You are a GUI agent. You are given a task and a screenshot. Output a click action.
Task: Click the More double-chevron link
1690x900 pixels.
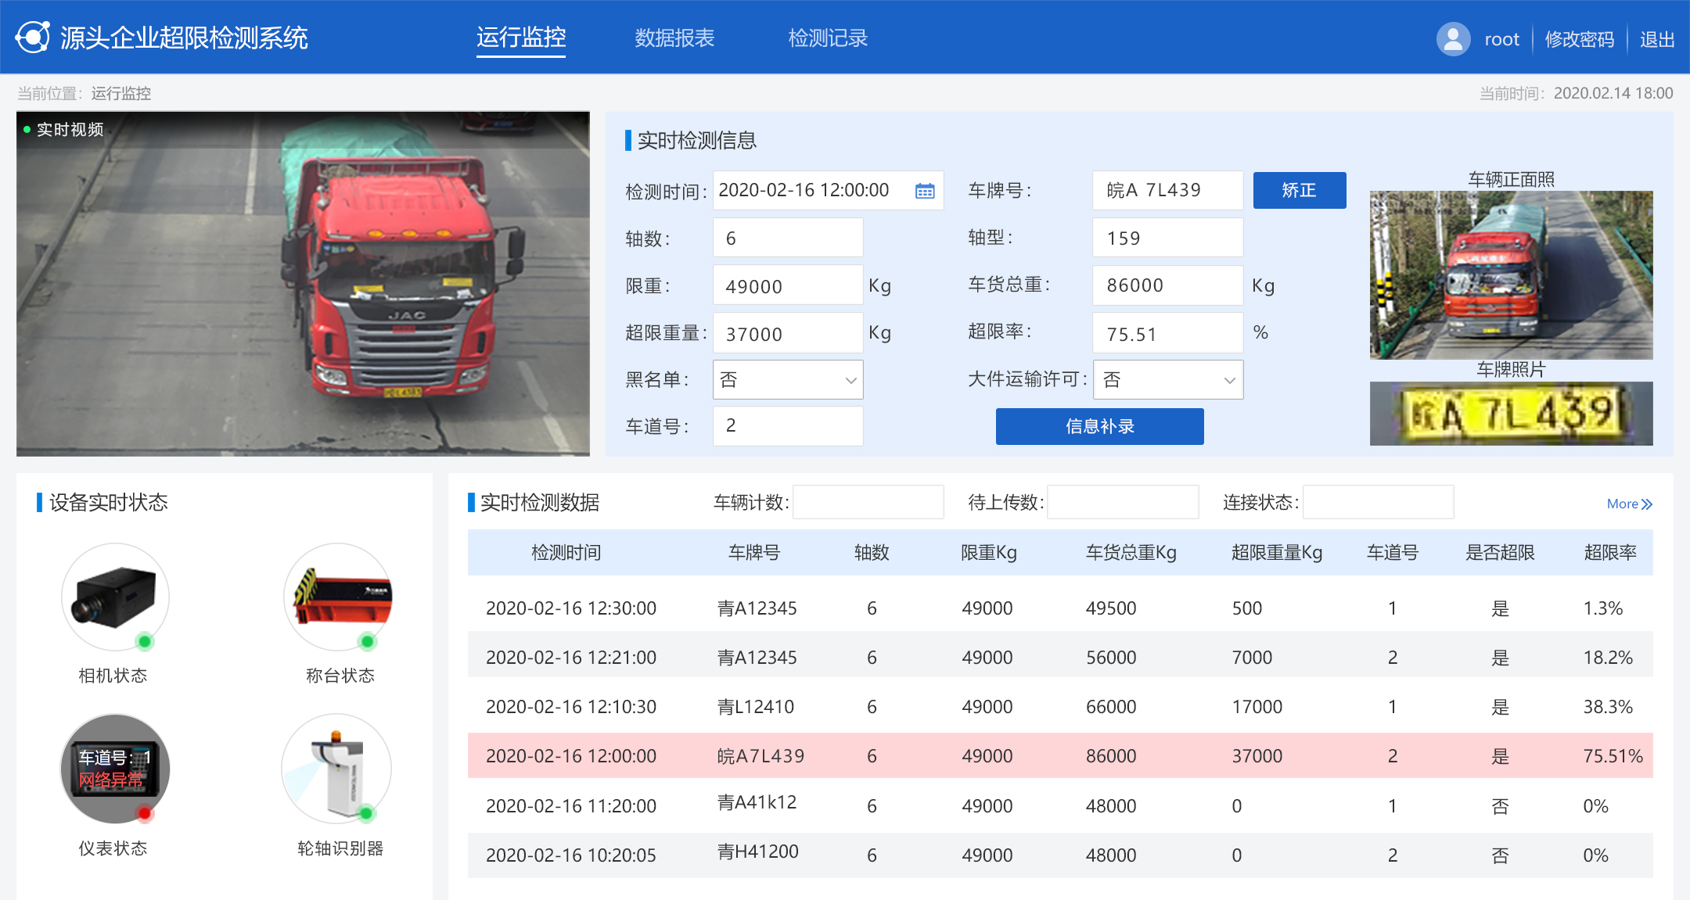click(x=1629, y=504)
